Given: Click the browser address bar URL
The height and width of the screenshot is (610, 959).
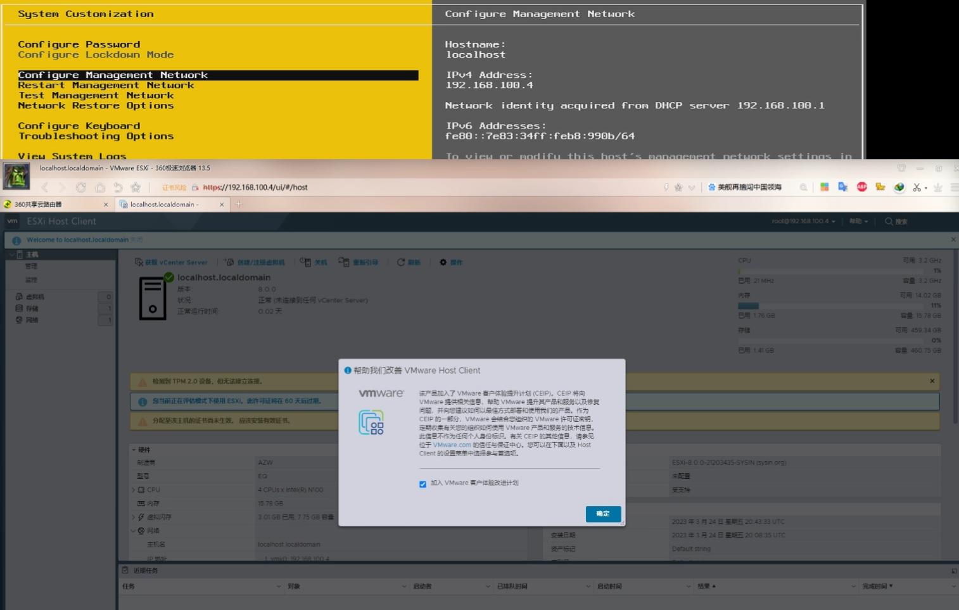Looking at the screenshot, I should pos(255,187).
